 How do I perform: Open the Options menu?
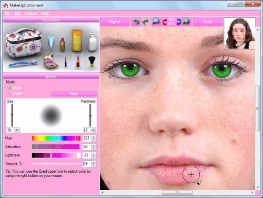[31, 14]
